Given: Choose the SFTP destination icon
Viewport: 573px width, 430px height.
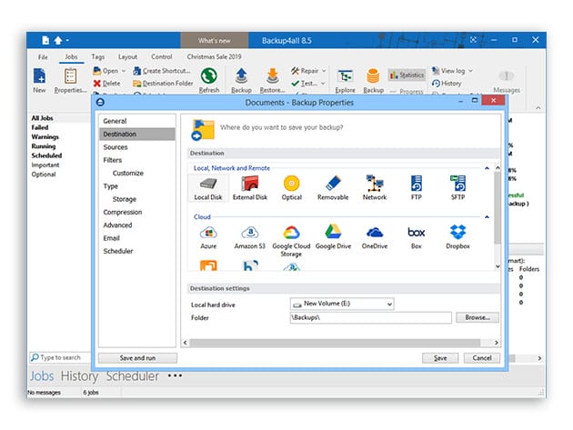Looking at the screenshot, I should click(x=457, y=185).
